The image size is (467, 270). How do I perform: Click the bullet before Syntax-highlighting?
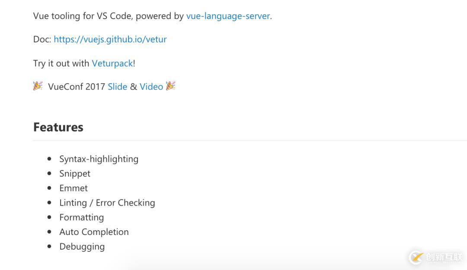tap(49, 159)
